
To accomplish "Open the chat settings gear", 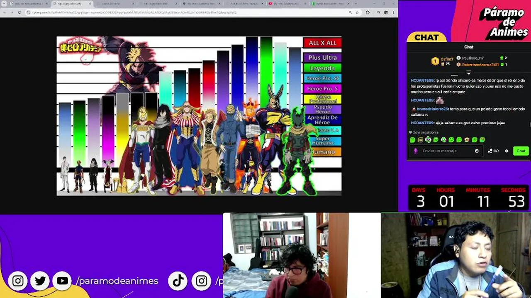I will (x=507, y=151).
